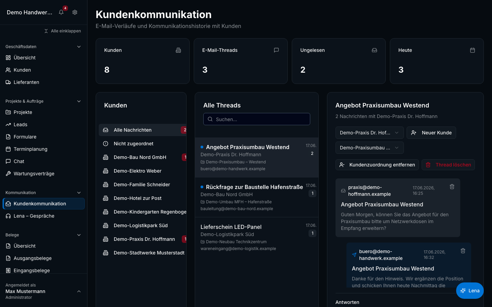Viewport: 492px width, 307px height.
Task: Click the message count badge on Lieferschein thread
Action: pyautogui.click(x=312, y=233)
